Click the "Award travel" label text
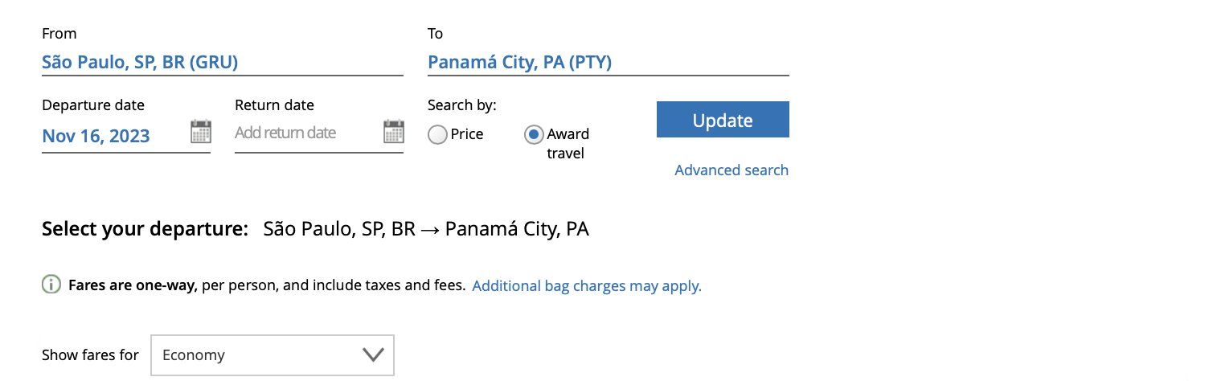1209x381 pixels. tap(568, 143)
